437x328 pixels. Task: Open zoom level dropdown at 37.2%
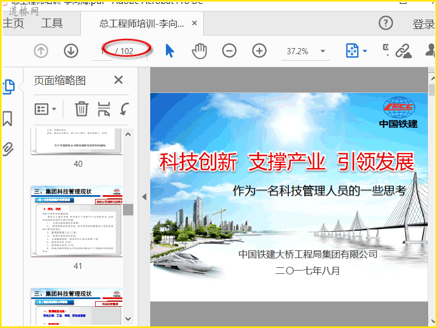323,51
